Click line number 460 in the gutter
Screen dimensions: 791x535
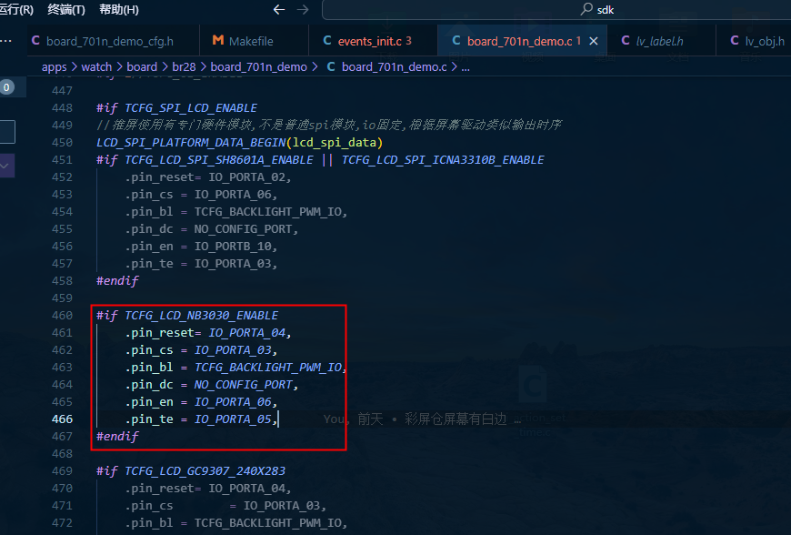click(x=62, y=316)
